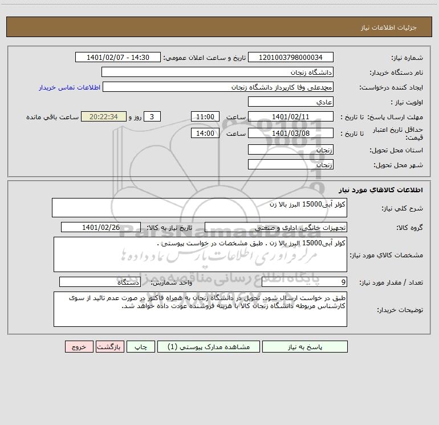The height and width of the screenshot is (425, 439).
Task: Click واحد شمارش label
Action: (172, 283)
